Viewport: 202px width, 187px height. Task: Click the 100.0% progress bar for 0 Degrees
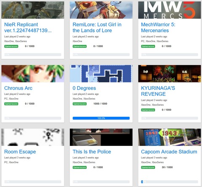coord(101,118)
